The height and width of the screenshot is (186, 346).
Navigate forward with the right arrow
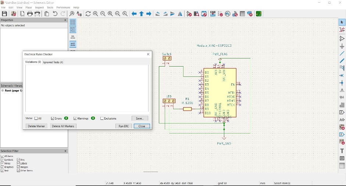(x=149, y=14)
